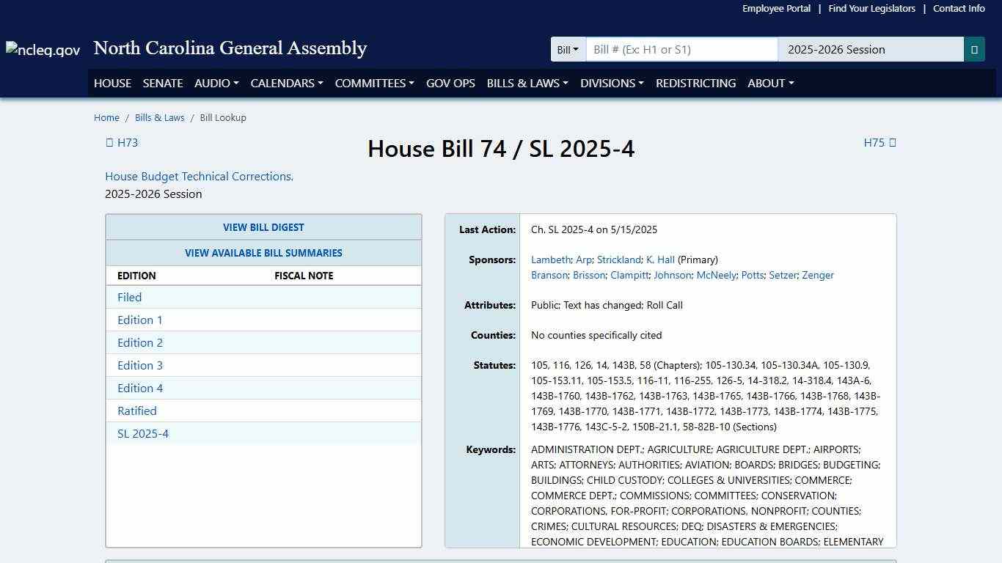The image size is (1002, 563).
Task: Open the Ratified edition of the bill
Action: coord(136,411)
